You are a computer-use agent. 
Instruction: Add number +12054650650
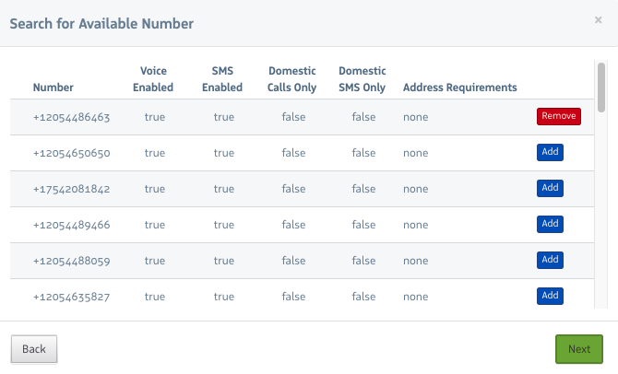pyautogui.click(x=550, y=152)
